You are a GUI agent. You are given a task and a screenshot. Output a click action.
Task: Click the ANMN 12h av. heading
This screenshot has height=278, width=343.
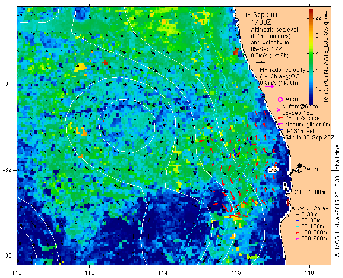(x=311, y=208)
